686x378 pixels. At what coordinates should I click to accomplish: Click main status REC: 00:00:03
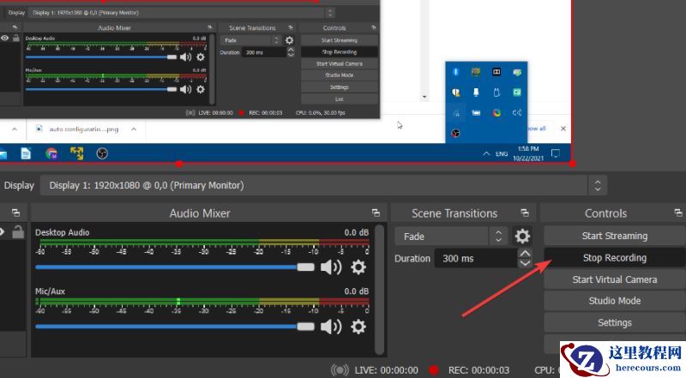478,370
